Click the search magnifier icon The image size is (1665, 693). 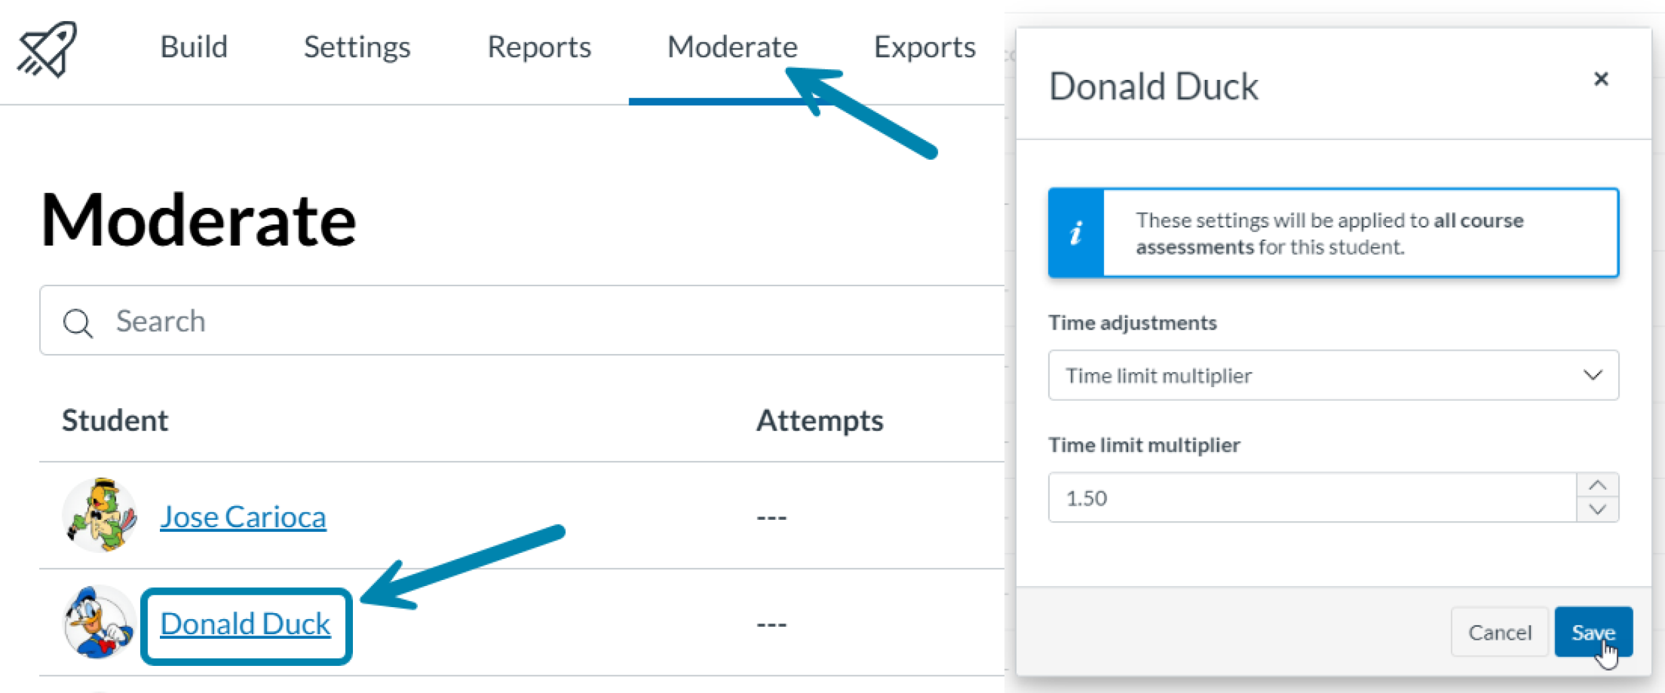(x=79, y=321)
